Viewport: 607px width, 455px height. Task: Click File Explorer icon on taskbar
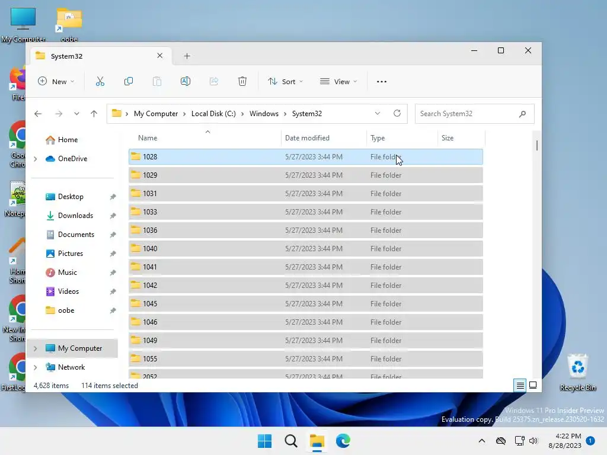point(317,441)
